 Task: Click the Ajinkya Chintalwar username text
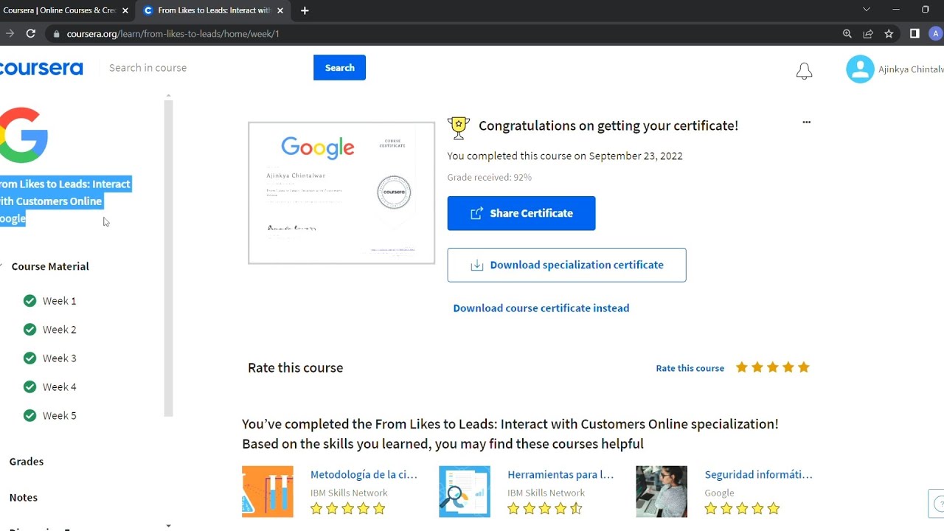pyautogui.click(x=911, y=69)
